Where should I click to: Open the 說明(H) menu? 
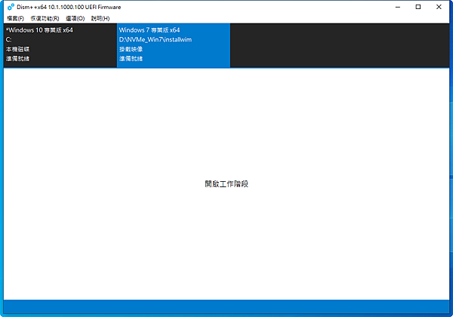100,18
